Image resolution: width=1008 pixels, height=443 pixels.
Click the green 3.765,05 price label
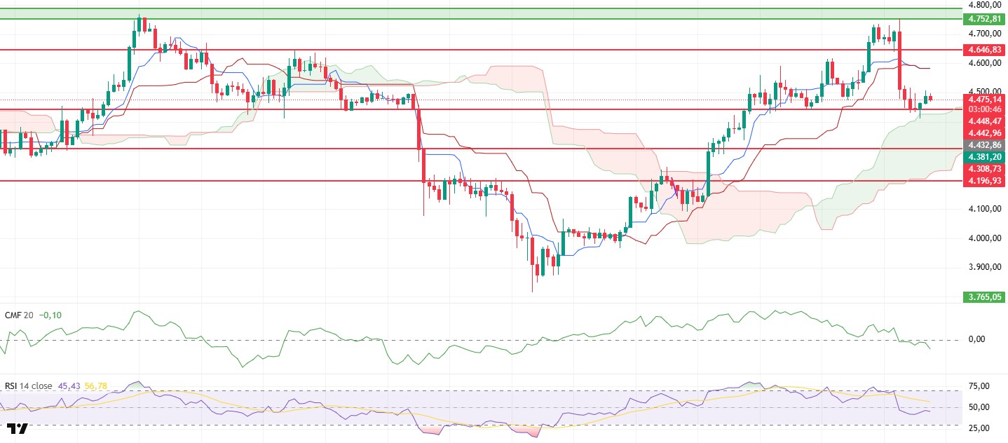[x=984, y=297]
